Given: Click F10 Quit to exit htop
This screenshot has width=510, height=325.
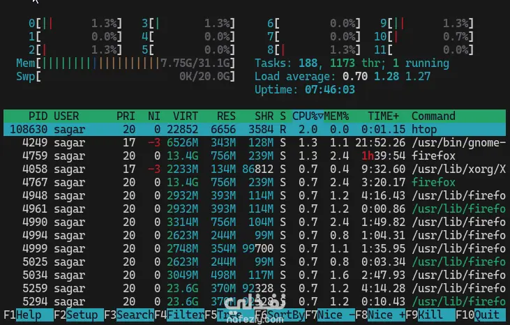Looking at the screenshot, I should [x=481, y=315].
